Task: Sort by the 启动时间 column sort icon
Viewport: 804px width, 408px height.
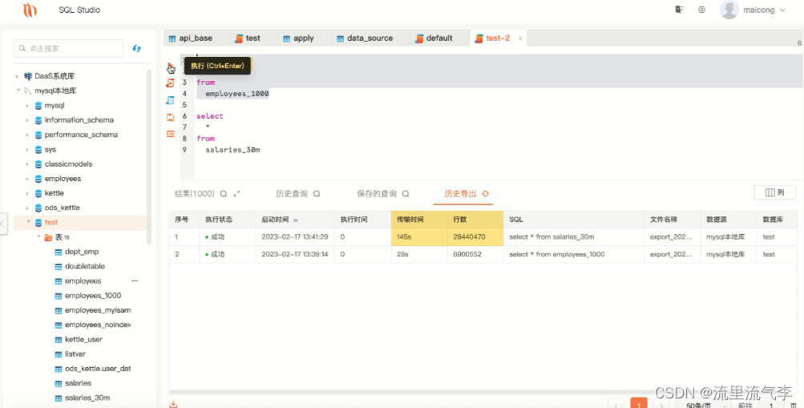Action: [x=295, y=220]
